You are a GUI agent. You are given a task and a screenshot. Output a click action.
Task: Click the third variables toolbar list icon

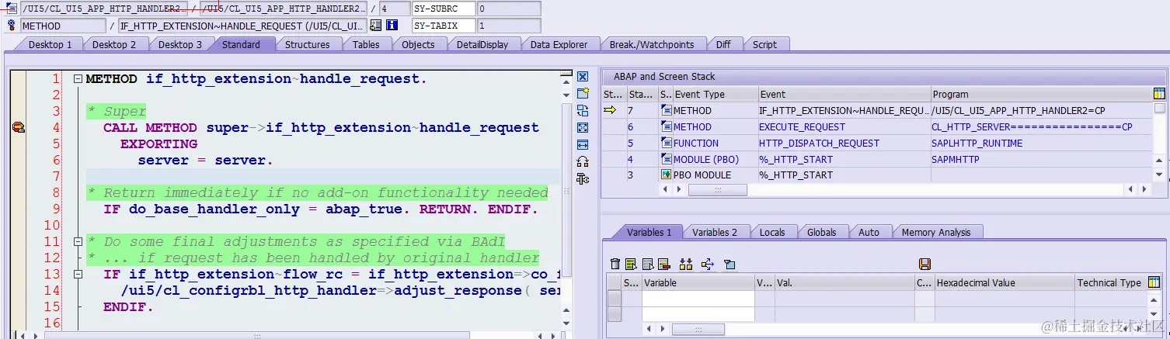point(647,265)
